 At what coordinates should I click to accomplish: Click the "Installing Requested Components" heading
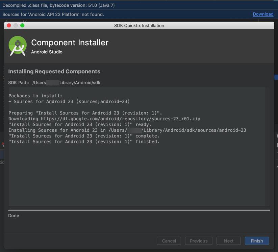54,72
